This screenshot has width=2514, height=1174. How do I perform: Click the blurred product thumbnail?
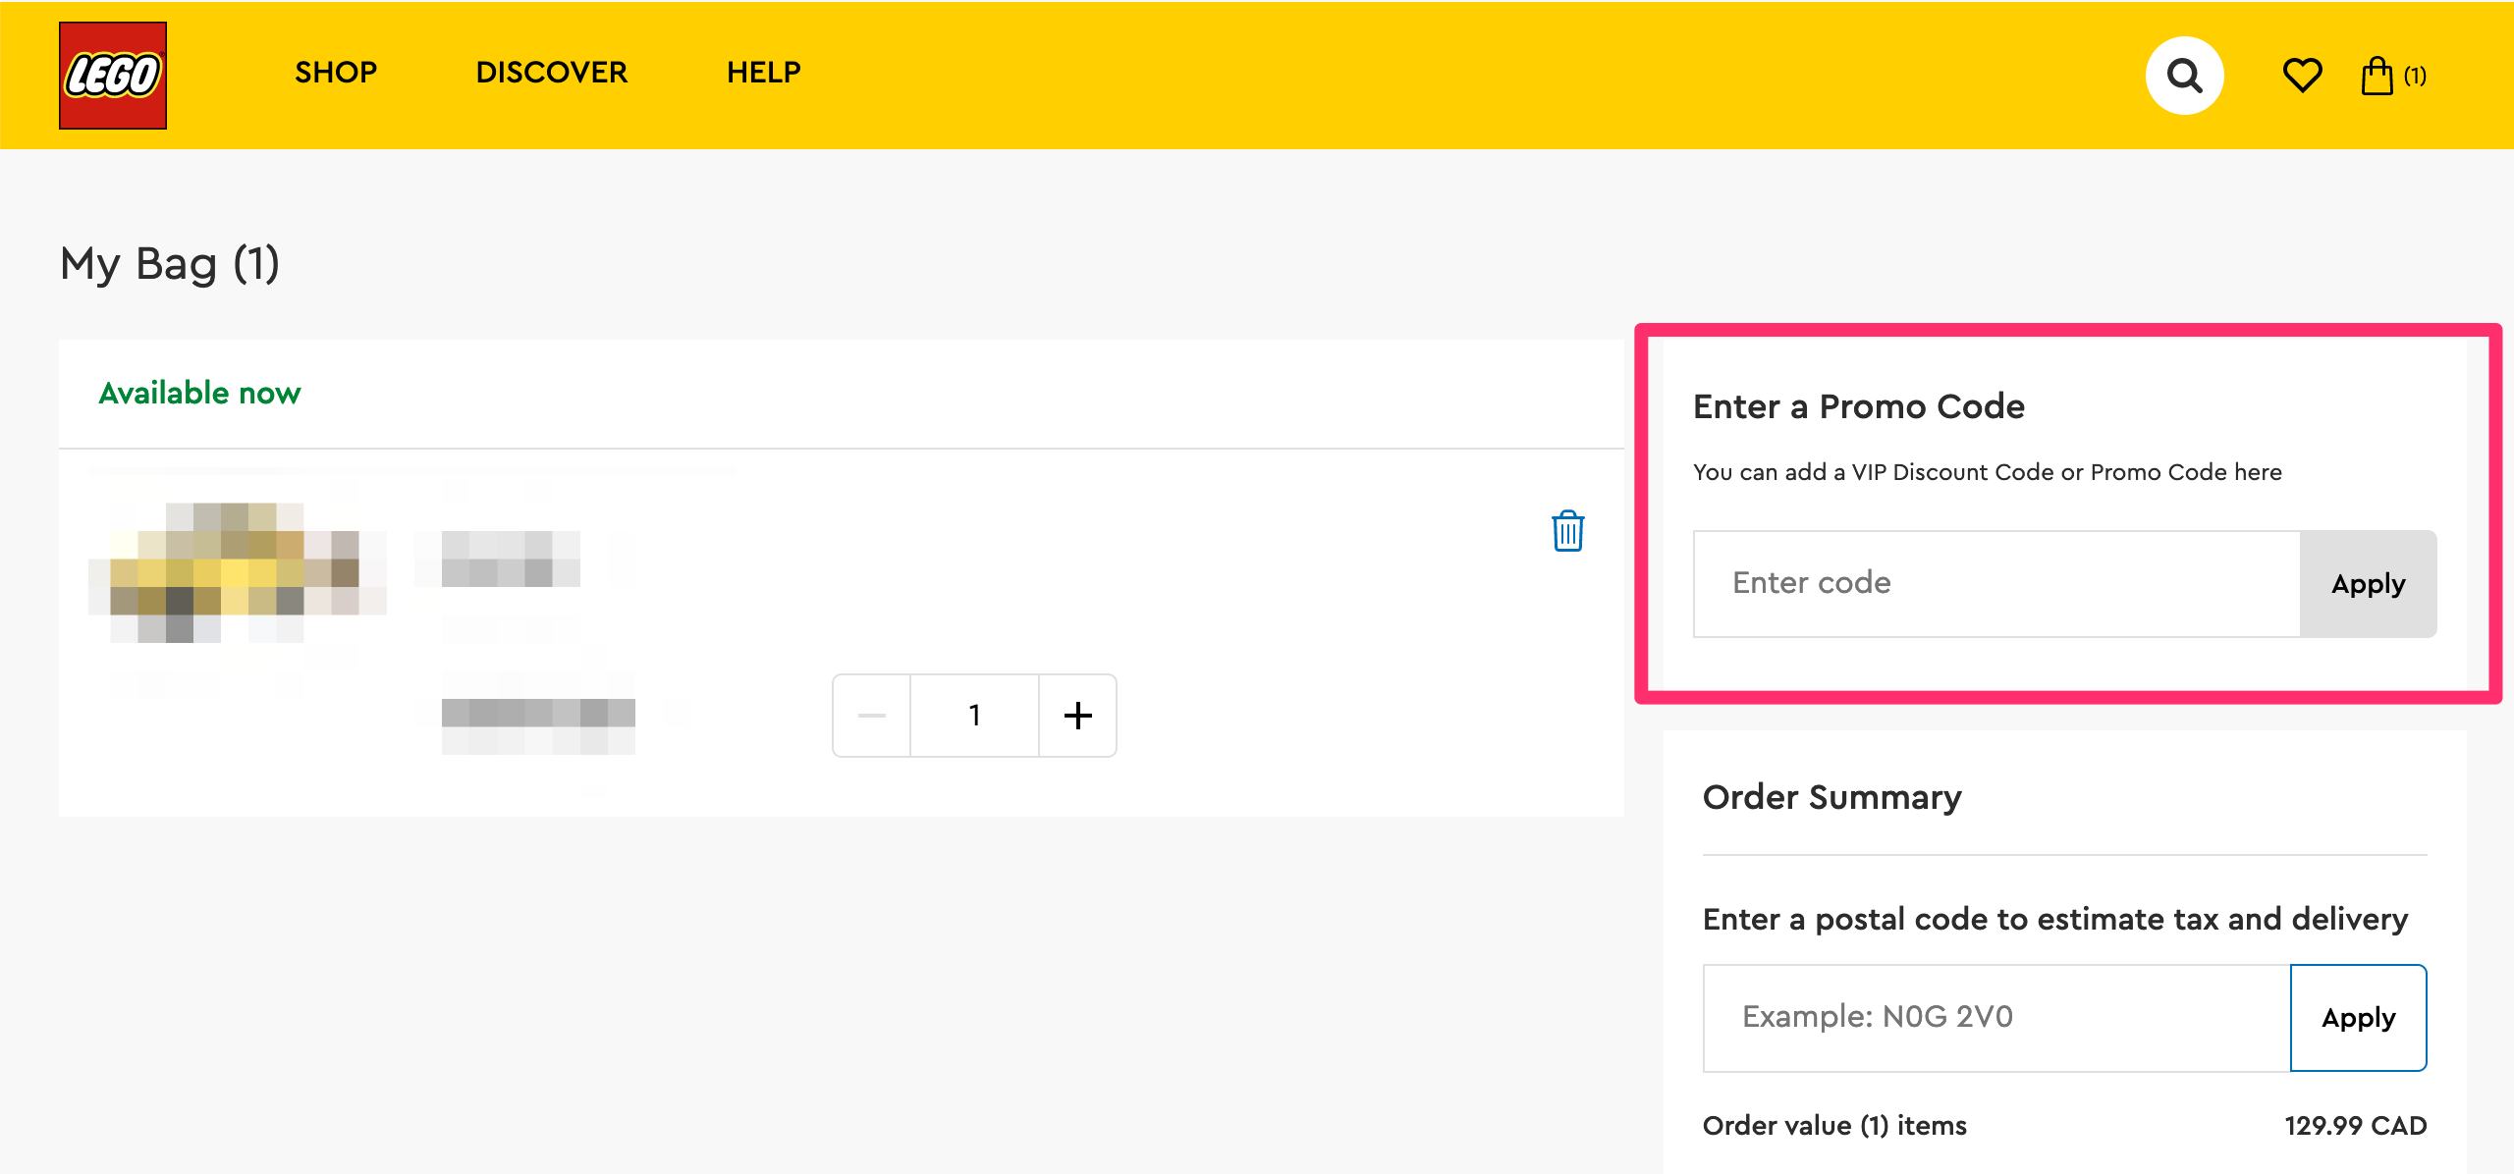pos(237,573)
